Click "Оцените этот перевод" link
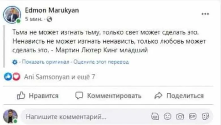 [x=101, y=62]
